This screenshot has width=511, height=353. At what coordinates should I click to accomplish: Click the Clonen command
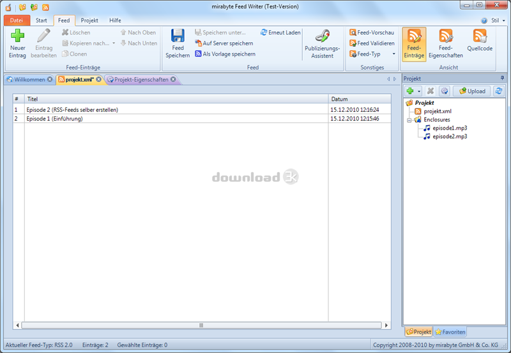75,54
